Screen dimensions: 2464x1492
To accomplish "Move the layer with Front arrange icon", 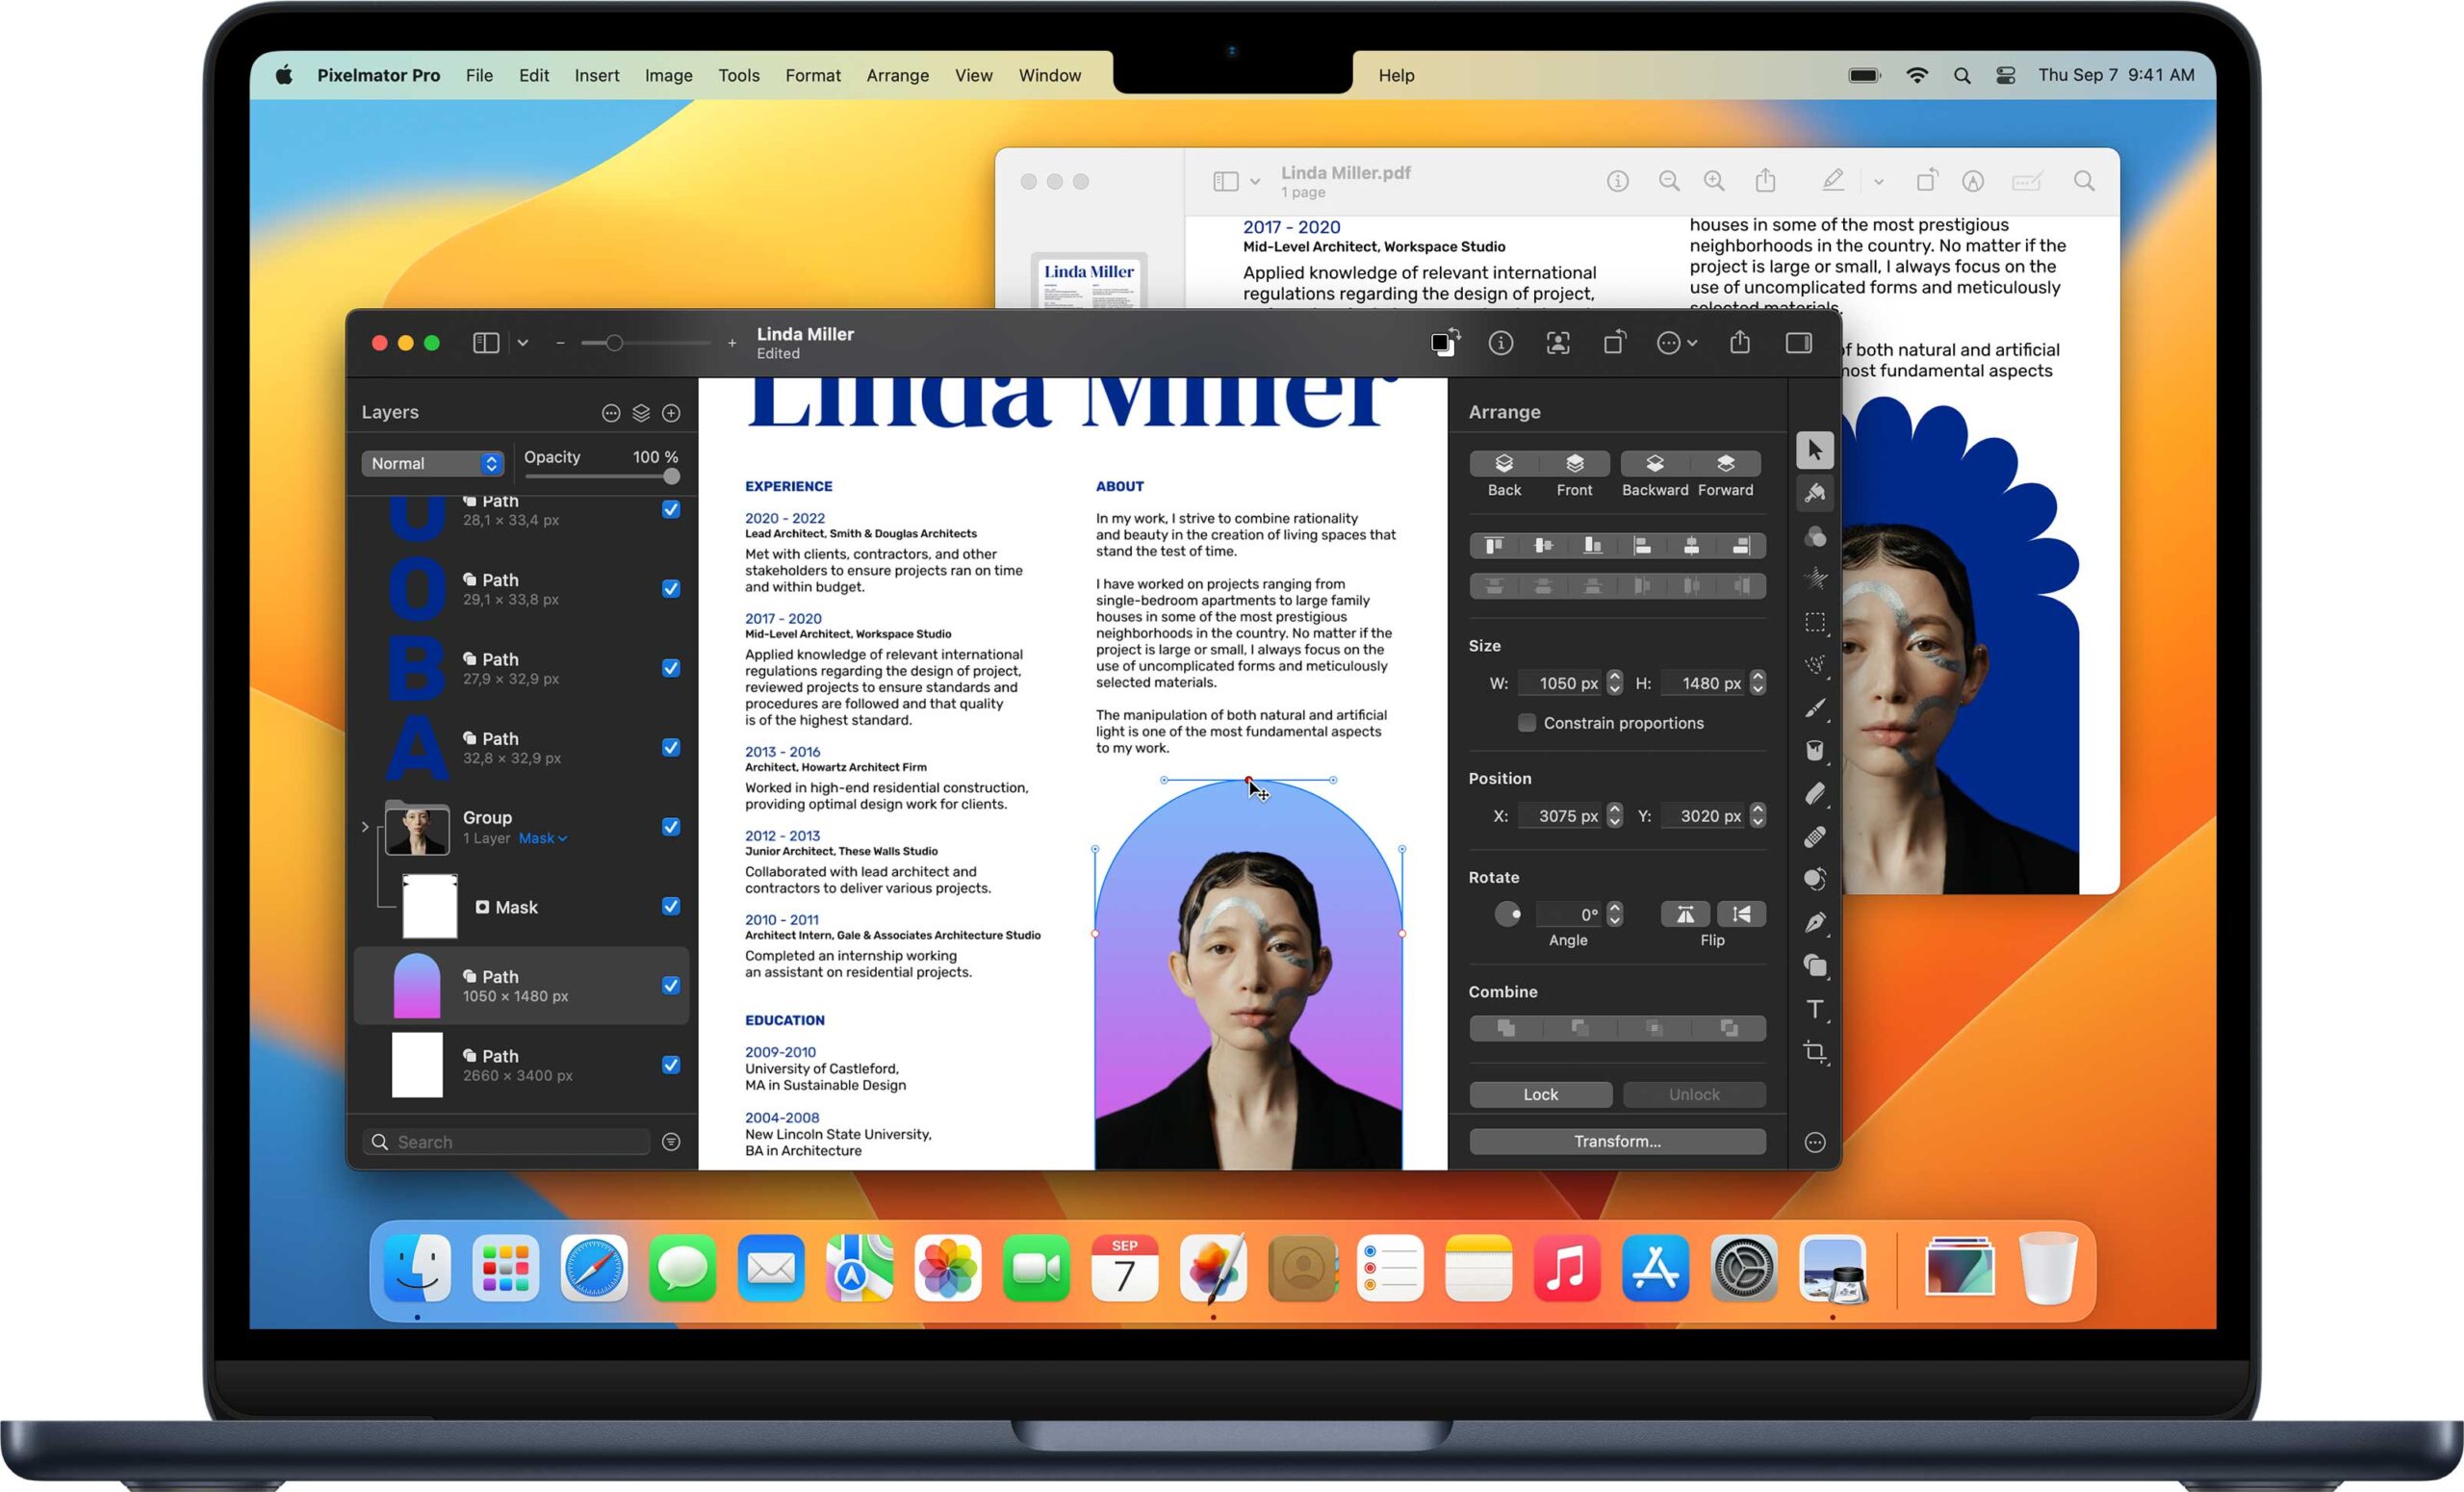I will click(x=1574, y=464).
